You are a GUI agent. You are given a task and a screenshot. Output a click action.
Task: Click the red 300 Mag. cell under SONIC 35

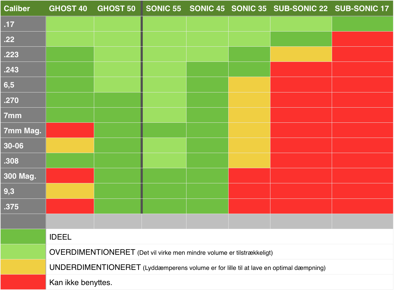pyautogui.click(x=249, y=176)
